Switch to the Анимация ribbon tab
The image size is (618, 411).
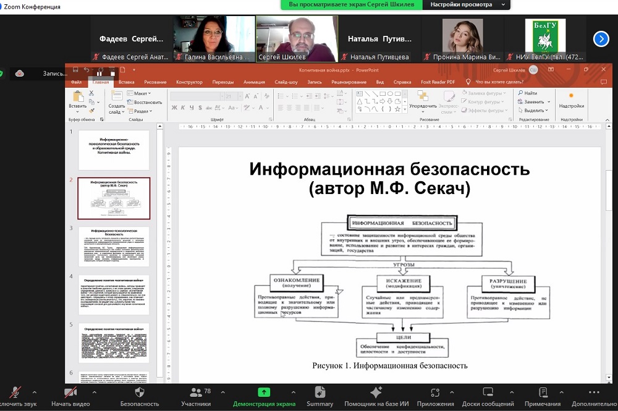[254, 82]
